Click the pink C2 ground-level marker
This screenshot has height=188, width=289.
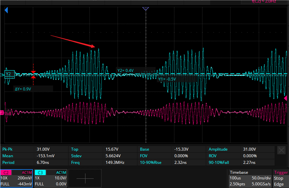point(2,113)
